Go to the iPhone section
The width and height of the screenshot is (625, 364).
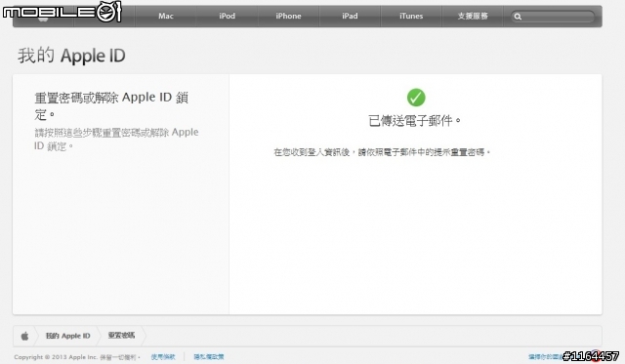pyautogui.click(x=288, y=16)
